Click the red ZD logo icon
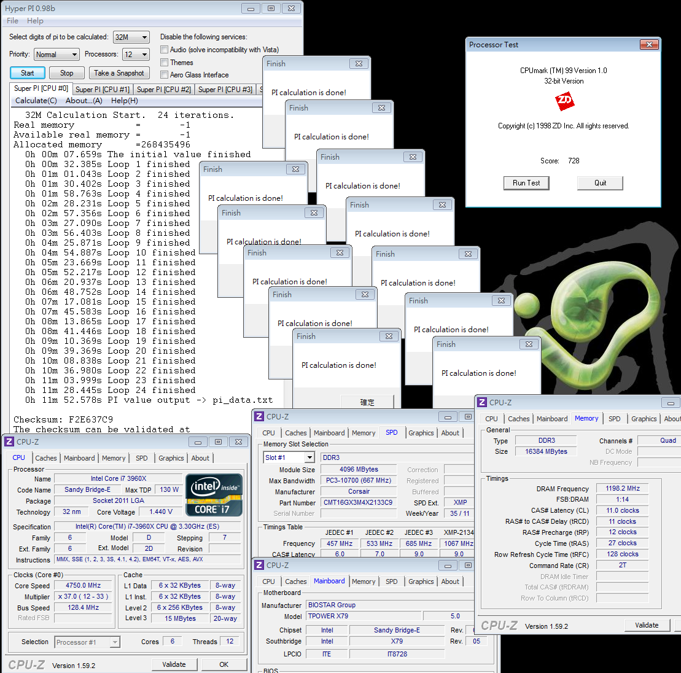This screenshot has width=681, height=673. coord(564,101)
